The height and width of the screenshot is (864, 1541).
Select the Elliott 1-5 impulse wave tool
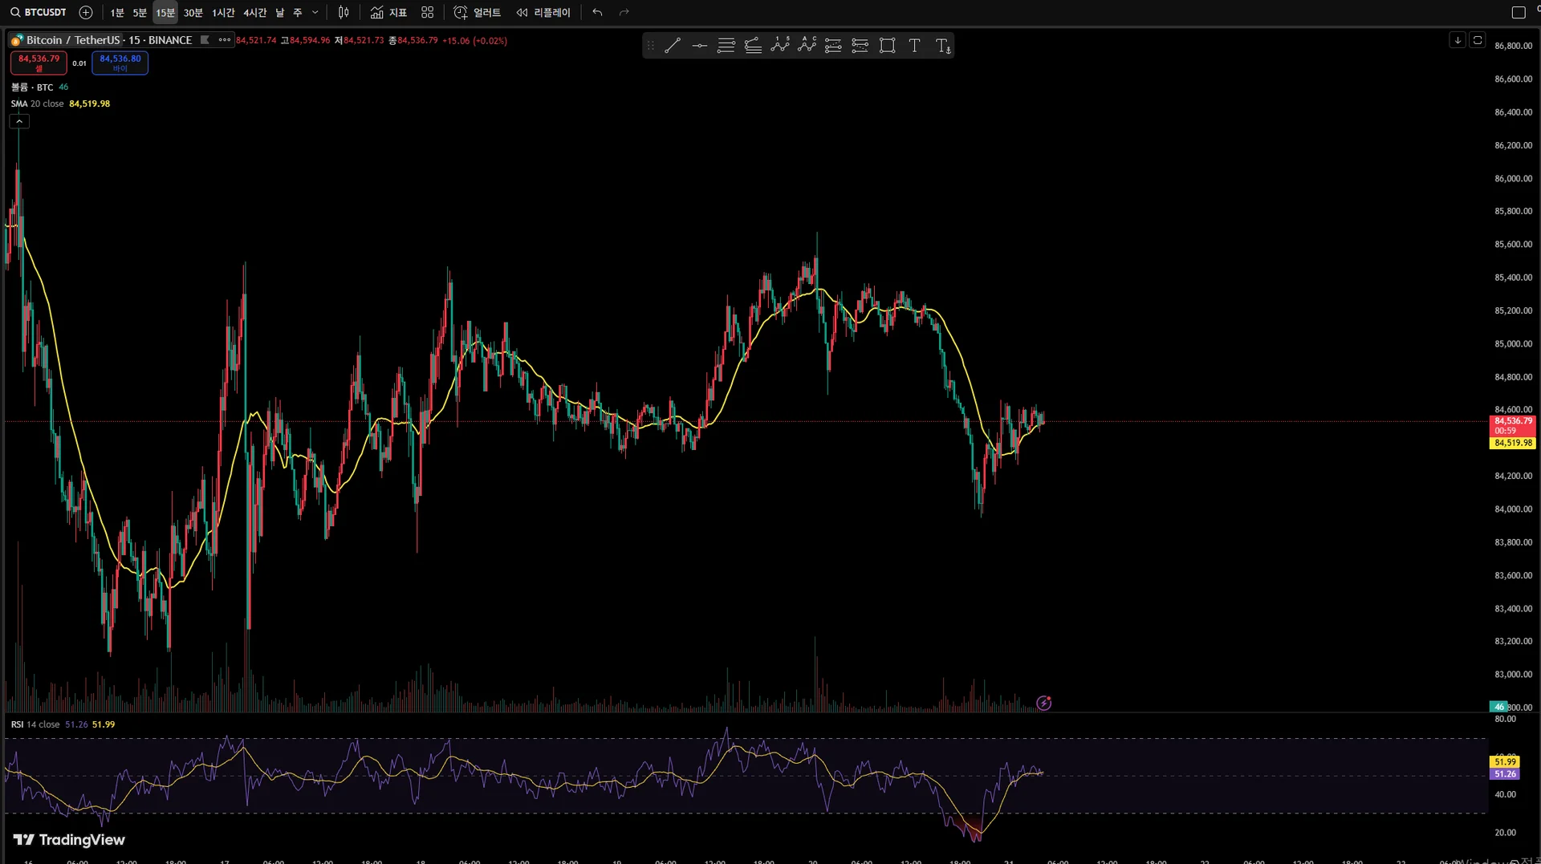point(780,46)
